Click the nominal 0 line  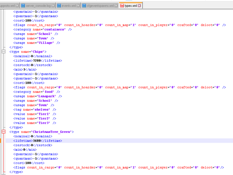pos(33,136)
